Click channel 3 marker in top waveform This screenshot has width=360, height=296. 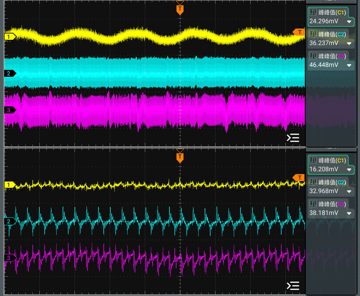10,110
